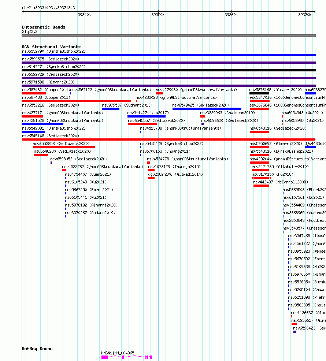
Task: Click dgv2389n106 (Alsmadi2014) label
Action: tap(175, 174)
